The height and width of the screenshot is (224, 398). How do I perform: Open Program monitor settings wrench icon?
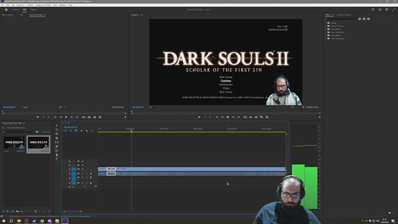click(303, 107)
